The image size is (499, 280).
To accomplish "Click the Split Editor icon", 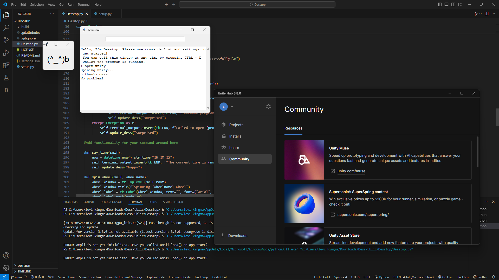I will point(487,14).
